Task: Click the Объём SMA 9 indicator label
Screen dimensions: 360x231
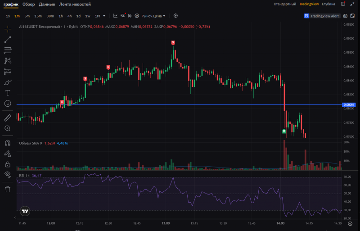Action: point(30,143)
